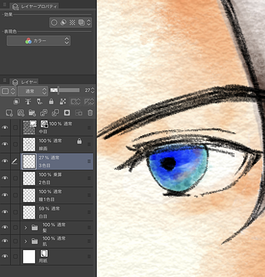The image size is (265, 277).
Task: Toggle visibility of 用紙 layer
Action: pyautogui.click(x=5, y=256)
